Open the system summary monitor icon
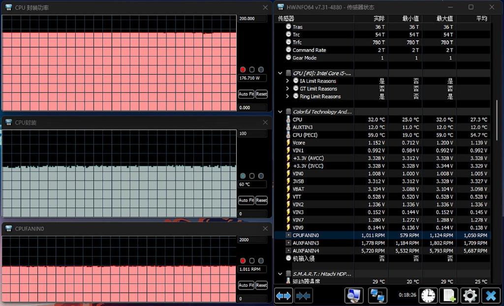This screenshot has width=504, height=306. [353, 295]
